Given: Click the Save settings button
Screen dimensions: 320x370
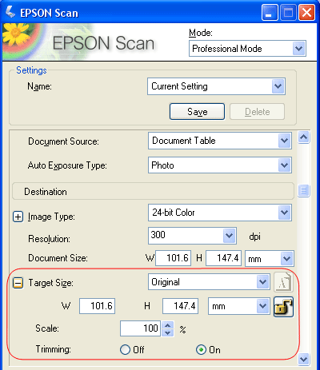Looking at the screenshot, I should (x=197, y=111).
